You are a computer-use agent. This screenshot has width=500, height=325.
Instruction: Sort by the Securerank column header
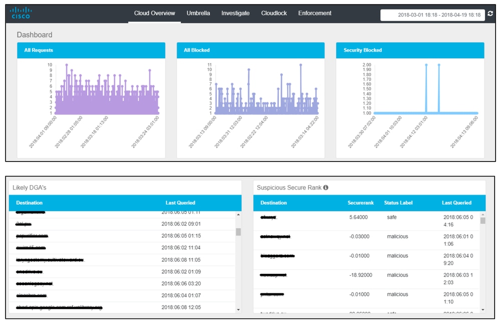[x=361, y=203]
